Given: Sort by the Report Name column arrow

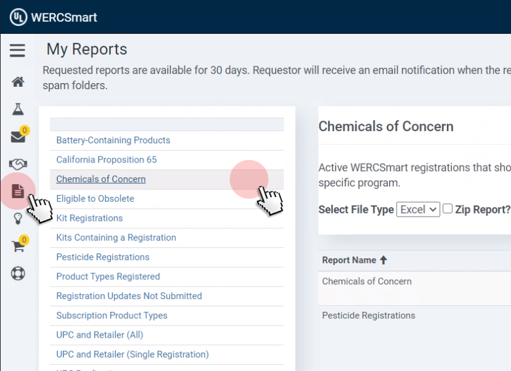Looking at the screenshot, I should point(383,260).
